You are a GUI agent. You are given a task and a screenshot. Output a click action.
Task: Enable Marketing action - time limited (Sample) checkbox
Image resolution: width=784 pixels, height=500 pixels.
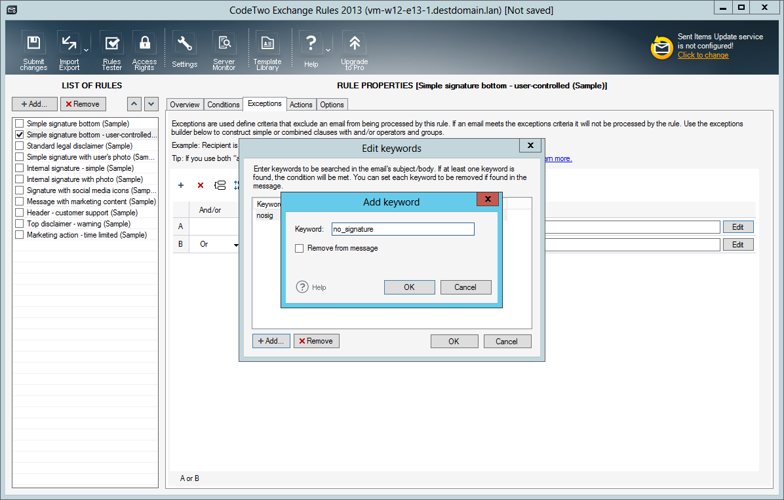click(20, 235)
